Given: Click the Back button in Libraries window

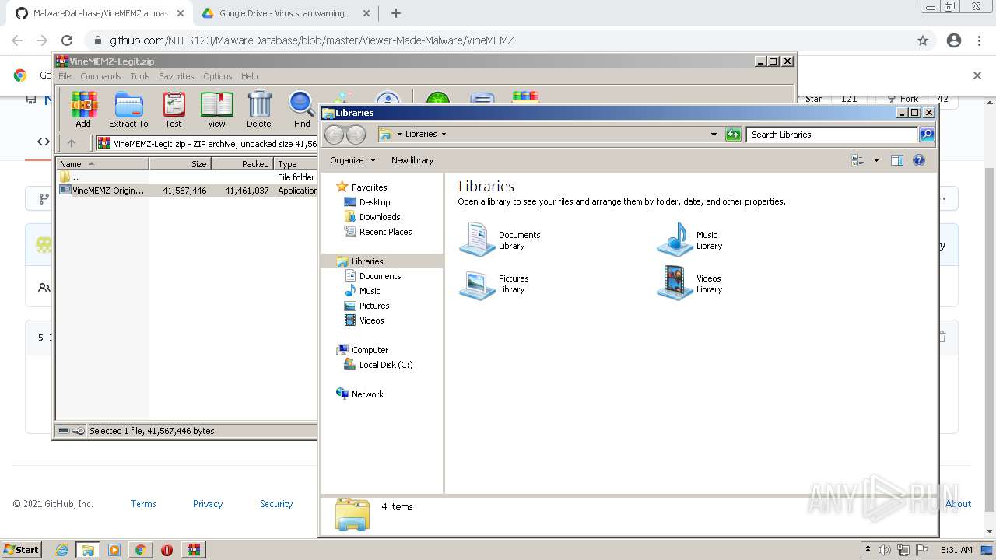Looking at the screenshot, I should pyautogui.click(x=334, y=135).
